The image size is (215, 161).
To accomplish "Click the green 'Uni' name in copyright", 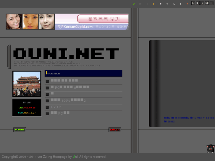I will tap(75, 157).
